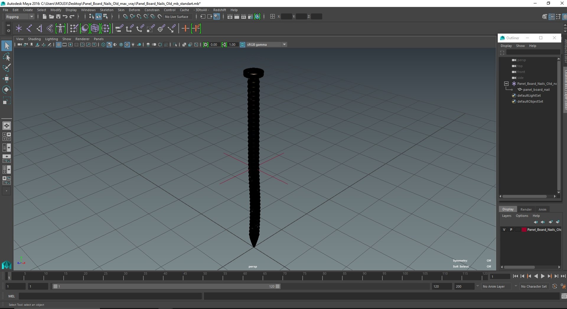Image resolution: width=567 pixels, height=309 pixels.
Task: Click the Auto Keyframe toggle icon
Action: click(555, 286)
